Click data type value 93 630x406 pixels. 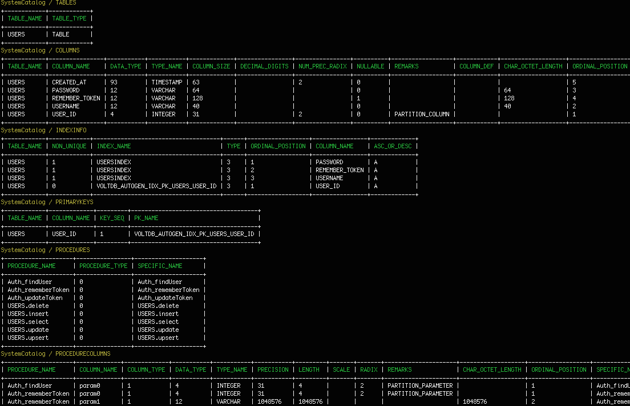(x=114, y=82)
